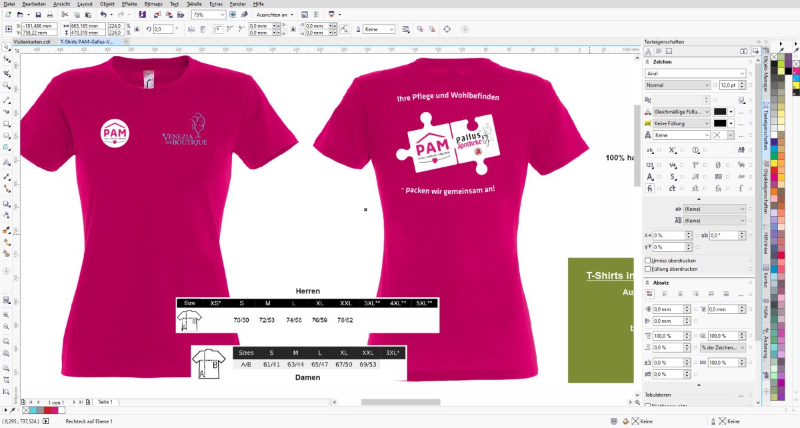Viewport: 800px width, 428px height.
Task: Select the Eyedropper tool
Action: (x=6, y=229)
